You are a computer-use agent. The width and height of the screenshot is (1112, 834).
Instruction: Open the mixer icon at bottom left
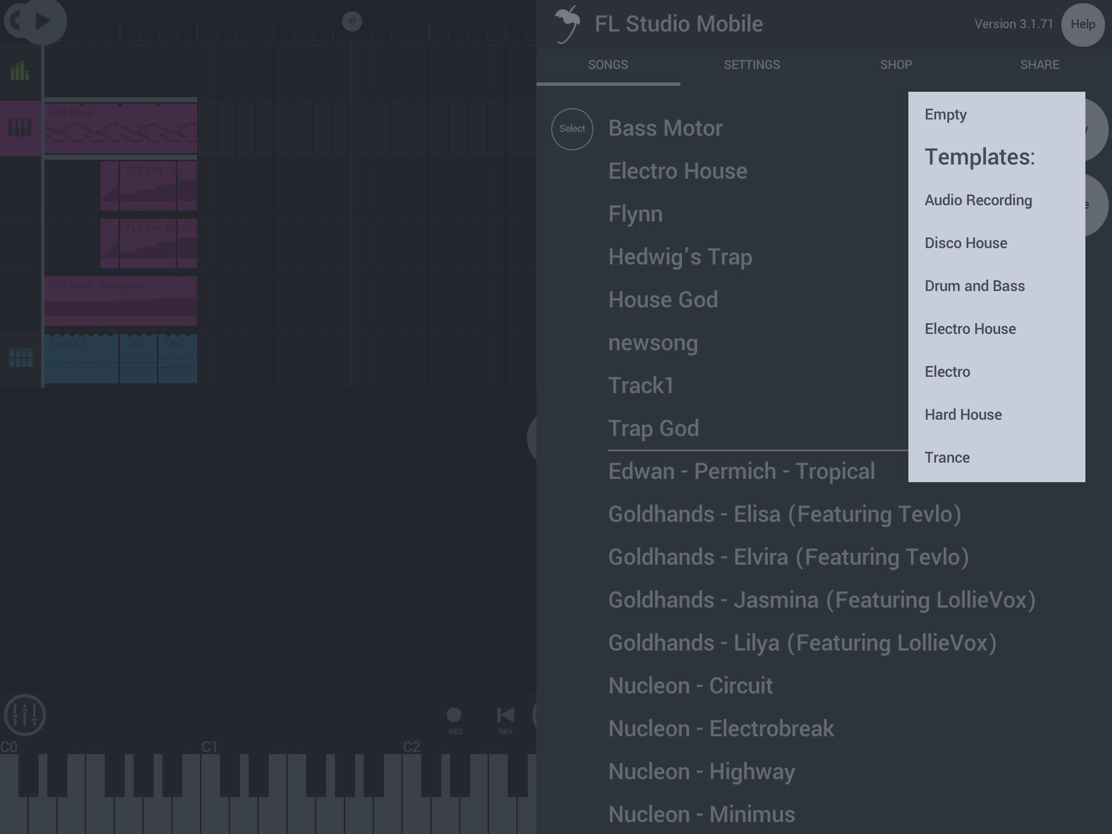24,715
